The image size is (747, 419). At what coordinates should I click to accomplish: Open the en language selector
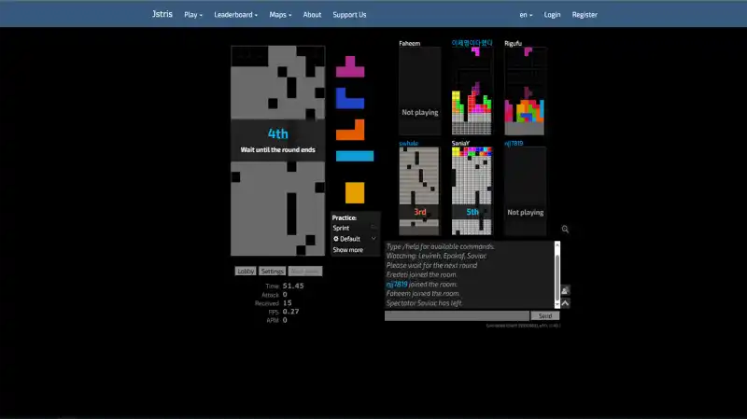point(527,15)
